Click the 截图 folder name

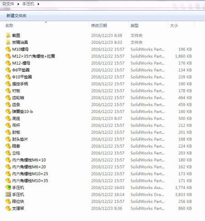[16, 36]
